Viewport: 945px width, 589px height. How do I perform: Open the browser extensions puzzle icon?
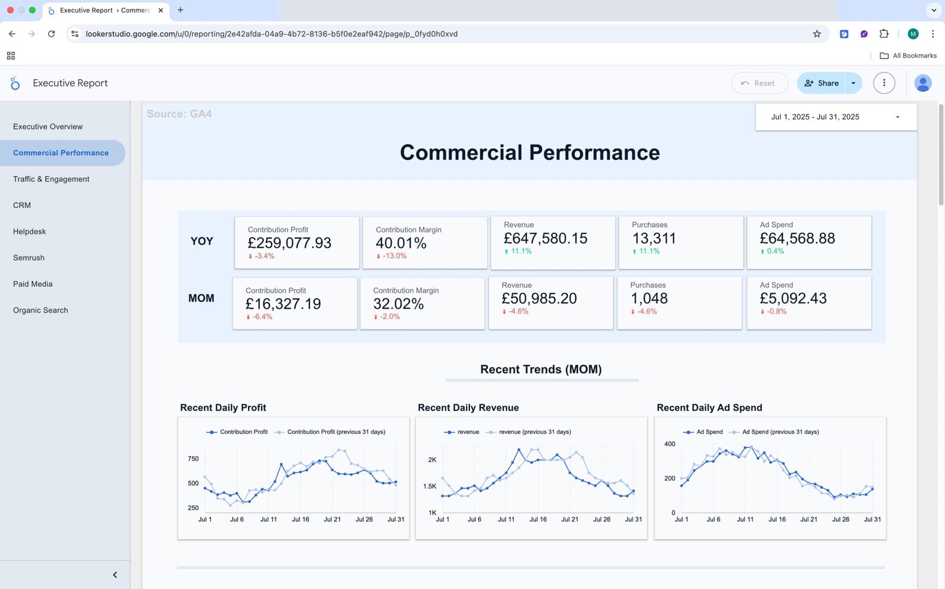[x=884, y=34]
